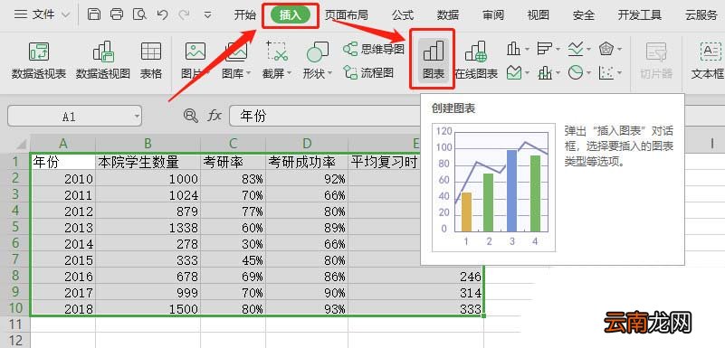Insert a bar chart from ribbon
The height and width of the screenshot is (348, 725).
(545, 48)
